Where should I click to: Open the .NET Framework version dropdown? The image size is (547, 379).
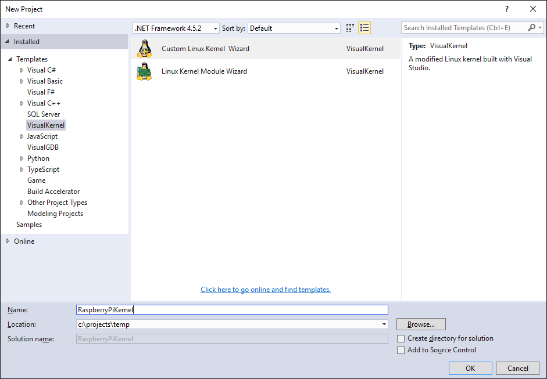click(176, 28)
